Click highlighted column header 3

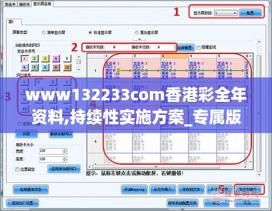(x=174, y=56)
